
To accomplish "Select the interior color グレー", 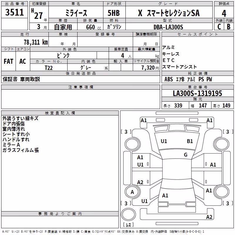I will pos(86,68).
